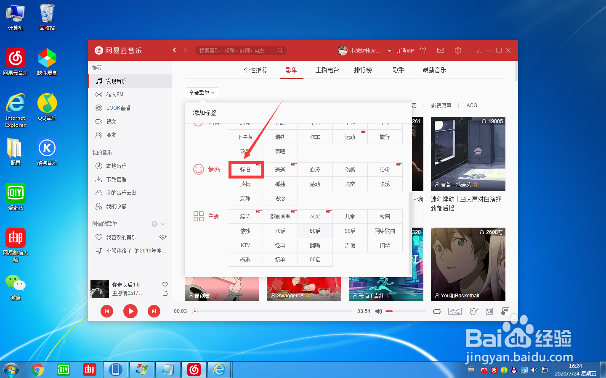Open 本地音乐 in the sidebar
606x378 pixels.
130,166
